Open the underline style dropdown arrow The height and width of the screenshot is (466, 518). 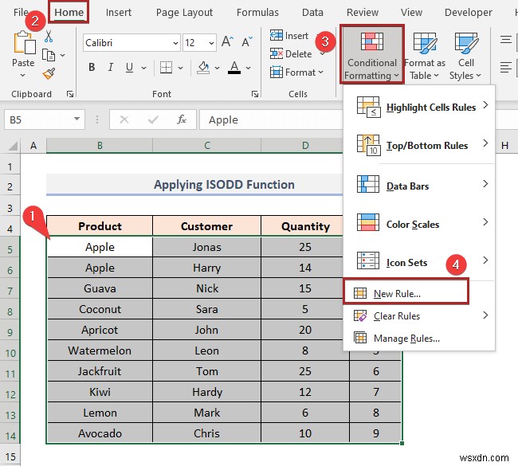pos(143,68)
